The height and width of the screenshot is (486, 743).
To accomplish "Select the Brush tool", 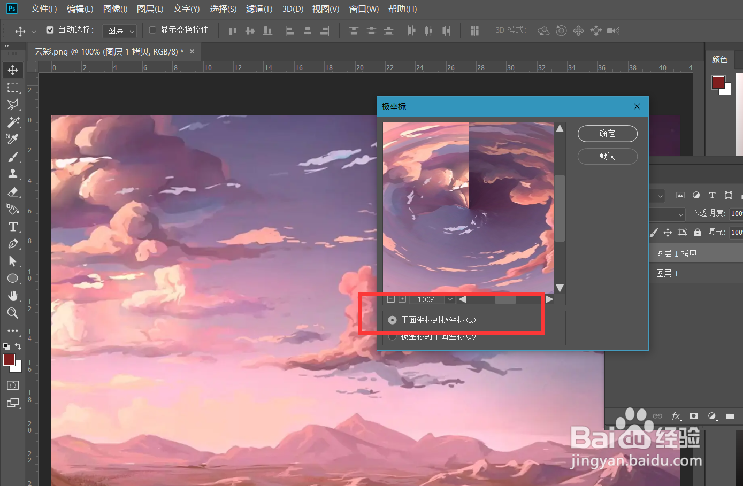I will click(13, 157).
